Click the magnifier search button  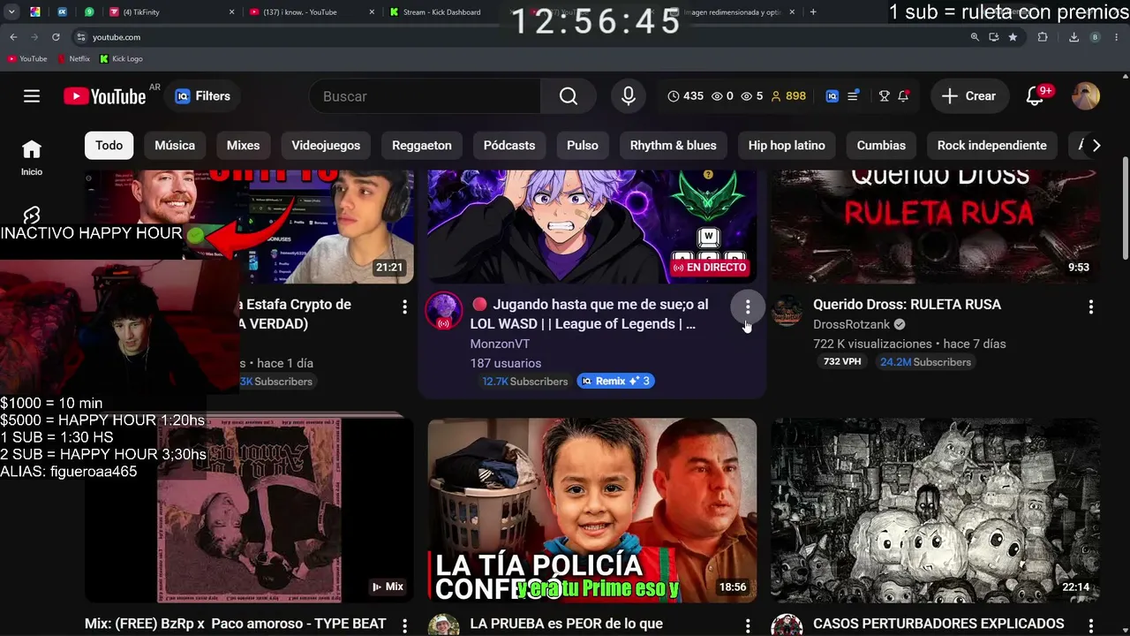point(569,96)
